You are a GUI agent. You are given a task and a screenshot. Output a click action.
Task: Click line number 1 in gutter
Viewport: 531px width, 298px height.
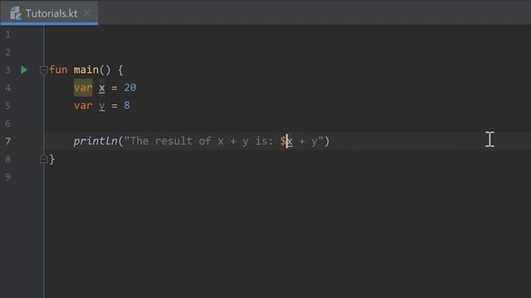[x=7, y=35]
